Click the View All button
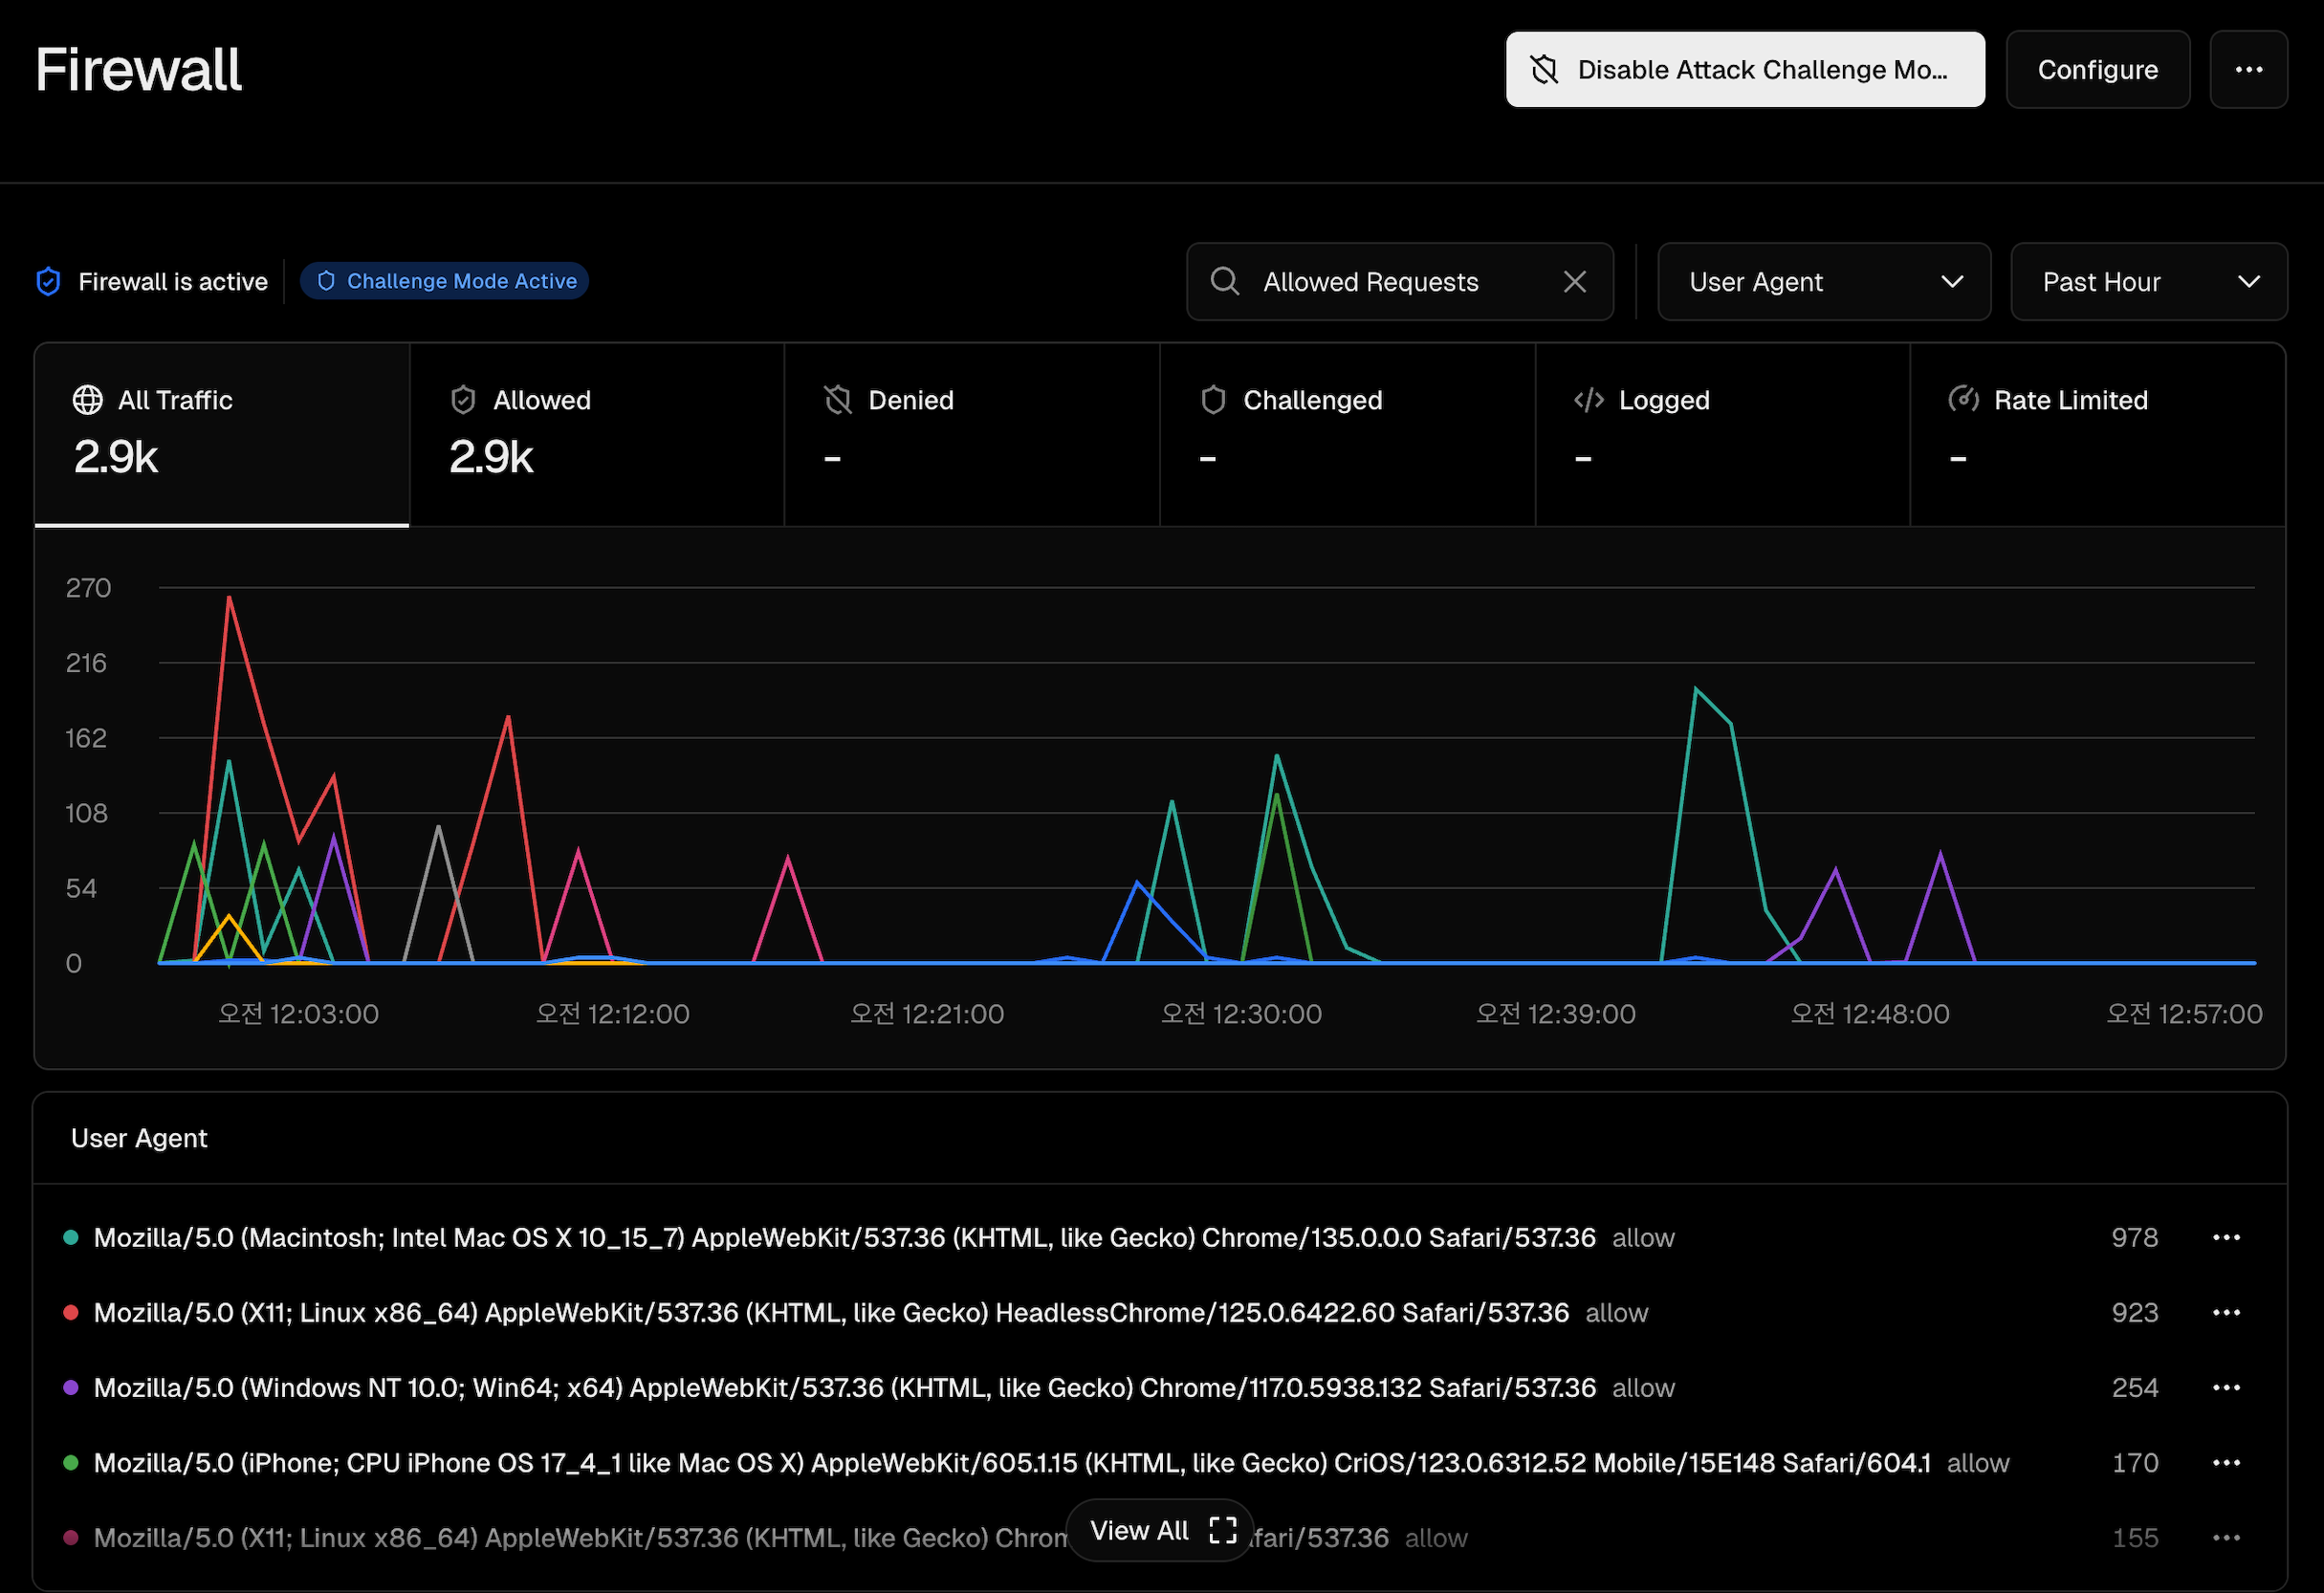This screenshot has width=2324, height=1593. click(x=1160, y=1530)
